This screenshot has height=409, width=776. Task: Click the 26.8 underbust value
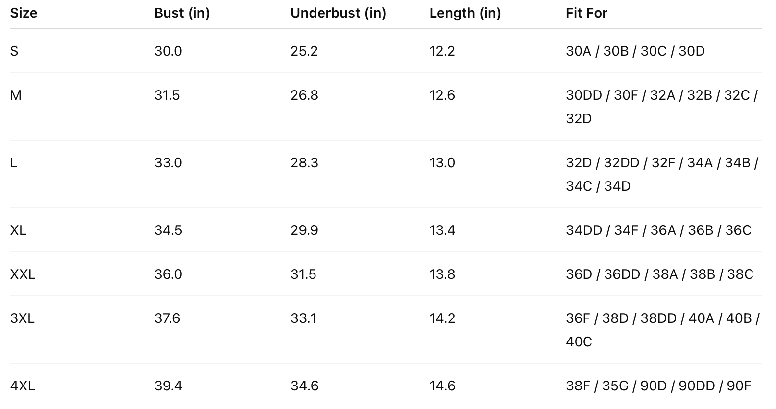coord(304,95)
